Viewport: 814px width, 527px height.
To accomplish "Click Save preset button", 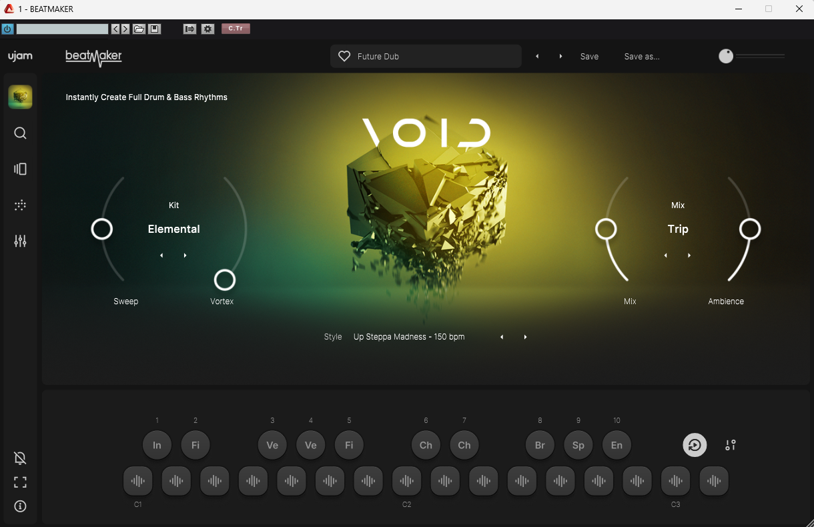I will pyautogui.click(x=589, y=57).
